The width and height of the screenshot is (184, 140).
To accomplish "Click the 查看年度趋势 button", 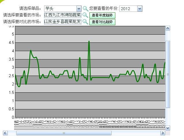I will pos(102,15).
